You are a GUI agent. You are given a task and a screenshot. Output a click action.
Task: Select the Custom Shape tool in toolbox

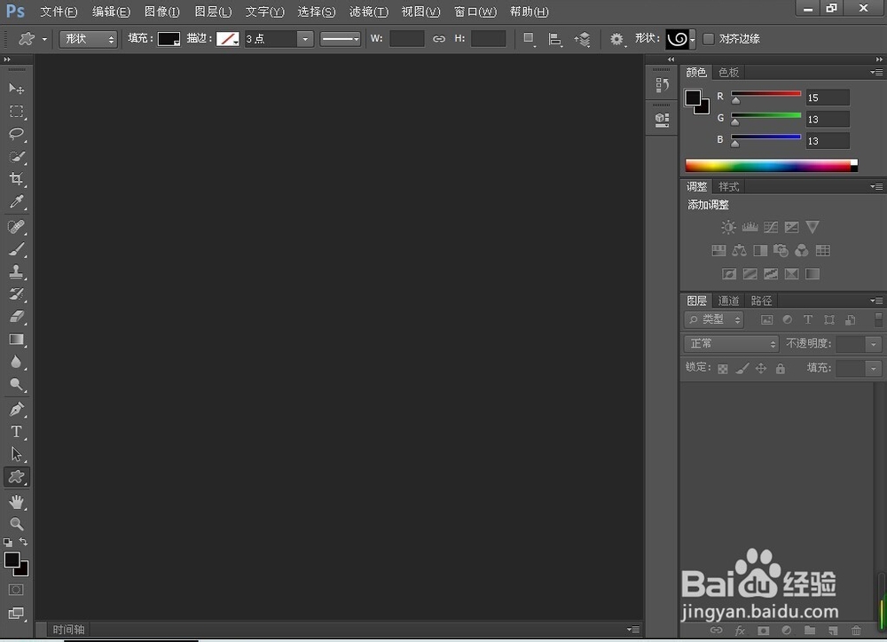(x=16, y=477)
